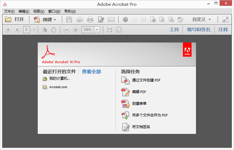Minimize the Adobe Acrobat Pro window

click(x=208, y=4)
